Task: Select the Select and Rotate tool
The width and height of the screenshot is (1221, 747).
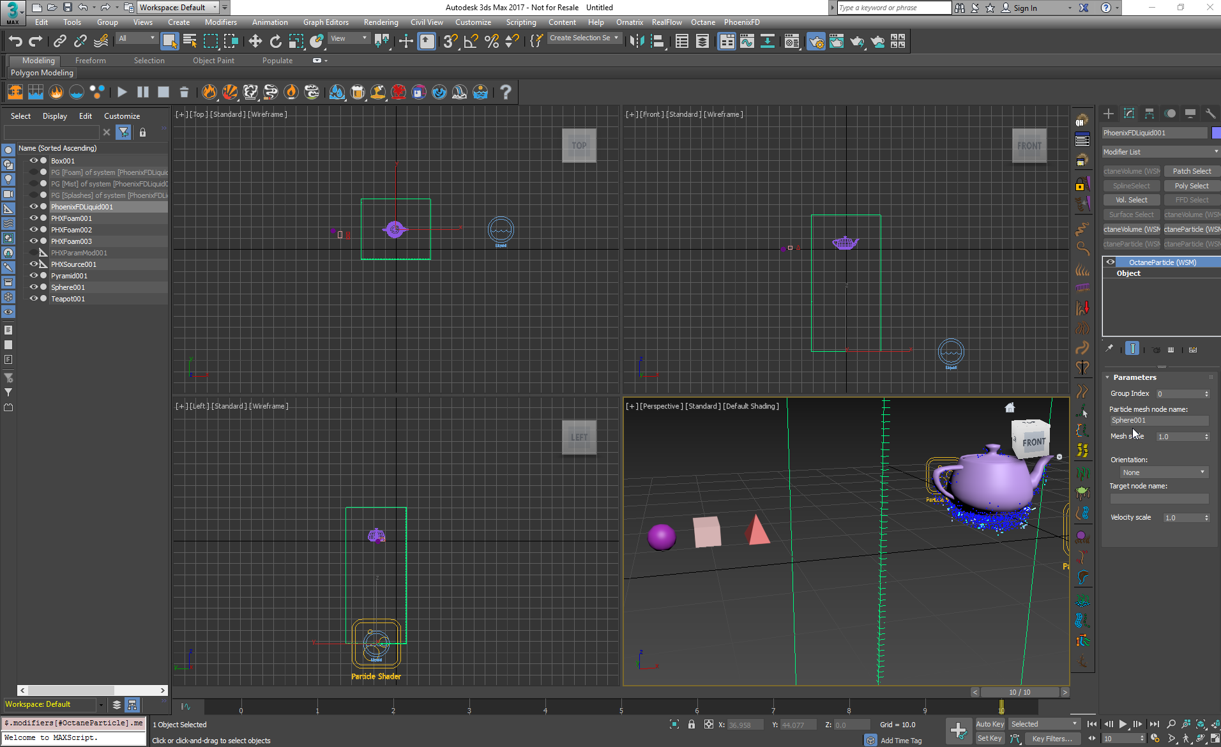Action: (x=275, y=41)
